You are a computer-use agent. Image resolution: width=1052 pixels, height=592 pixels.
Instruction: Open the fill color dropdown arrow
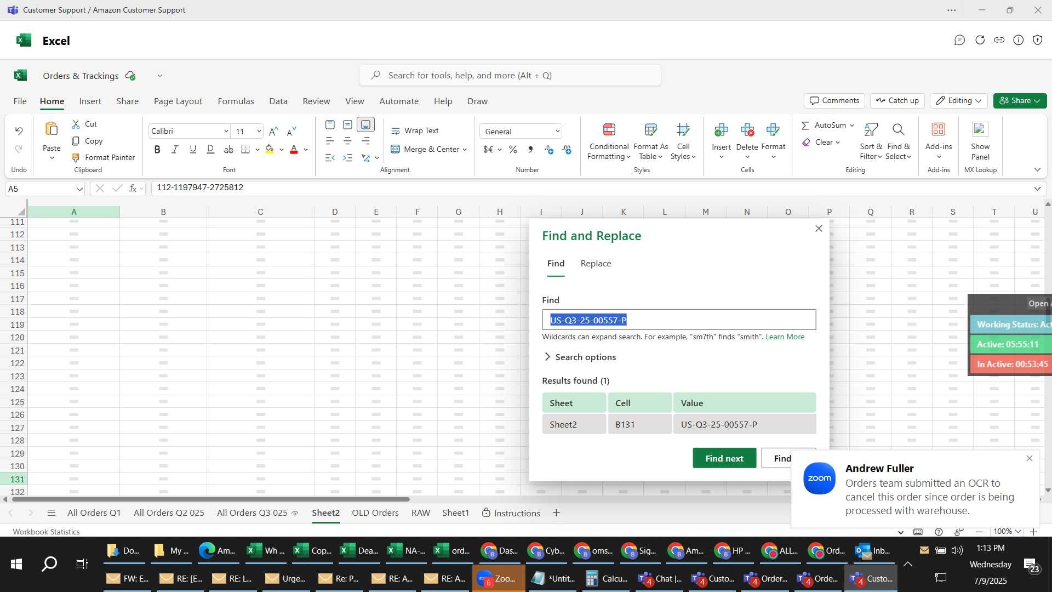(282, 150)
